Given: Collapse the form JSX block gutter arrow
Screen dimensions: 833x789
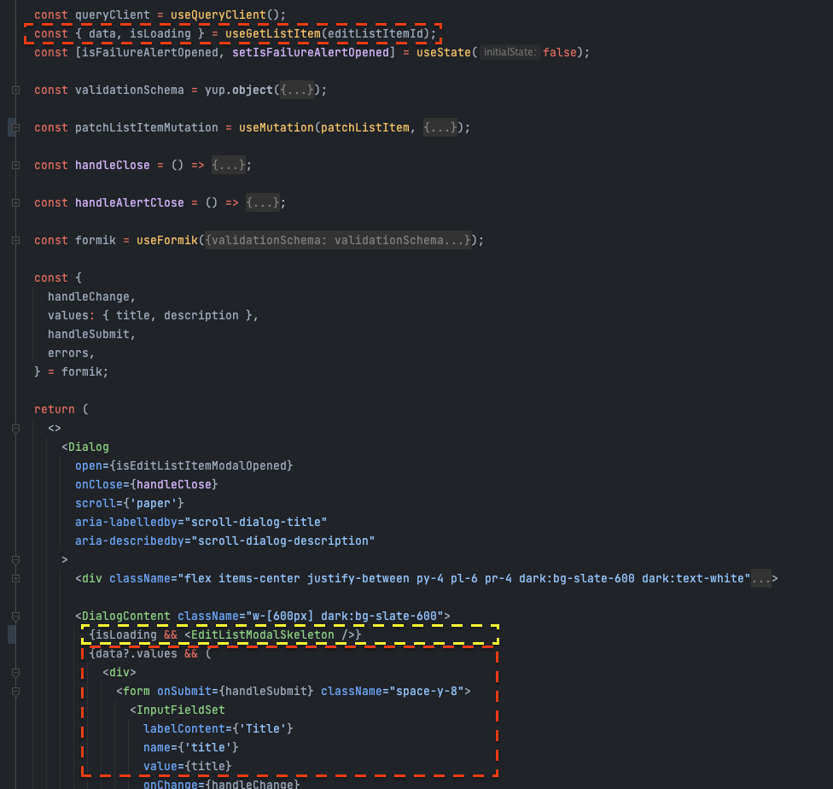Looking at the screenshot, I should coord(15,691).
